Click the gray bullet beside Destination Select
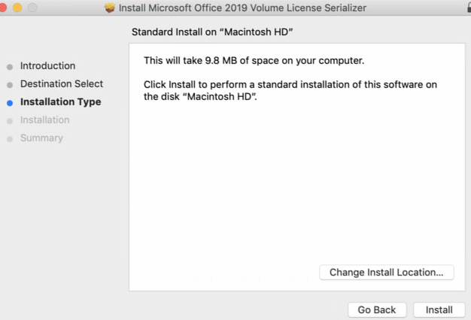Viewport: 471px width, 320px height. coord(10,85)
